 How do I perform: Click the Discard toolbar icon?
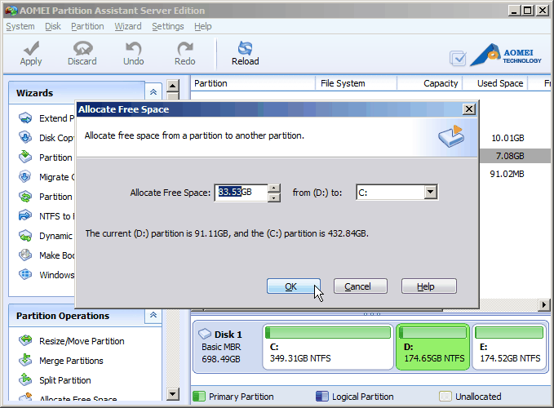[82, 48]
